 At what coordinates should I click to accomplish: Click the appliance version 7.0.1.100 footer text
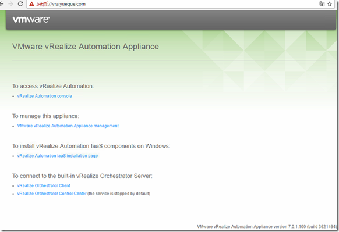pos(267,227)
